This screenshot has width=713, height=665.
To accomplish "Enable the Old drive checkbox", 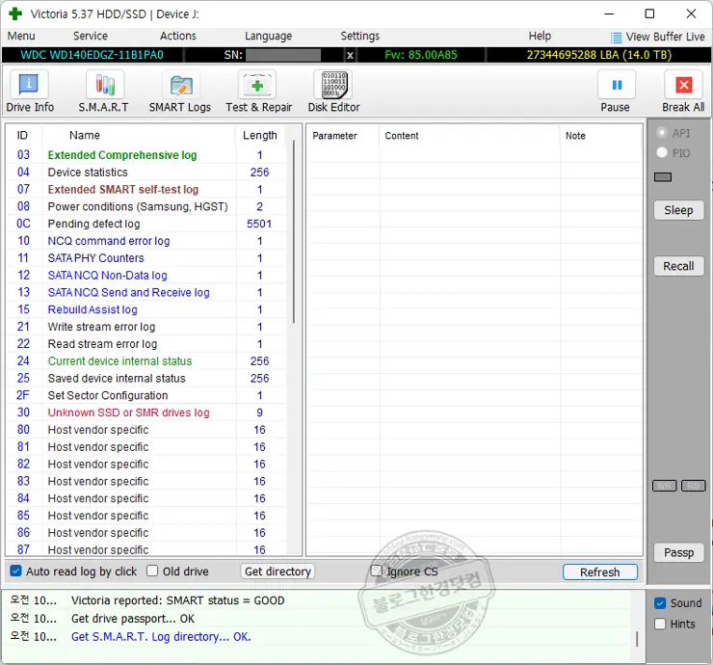I will tap(153, 572).
